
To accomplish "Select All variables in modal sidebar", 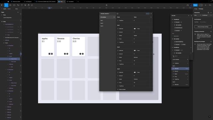I will pyautogui.click(x=107, y=17).
